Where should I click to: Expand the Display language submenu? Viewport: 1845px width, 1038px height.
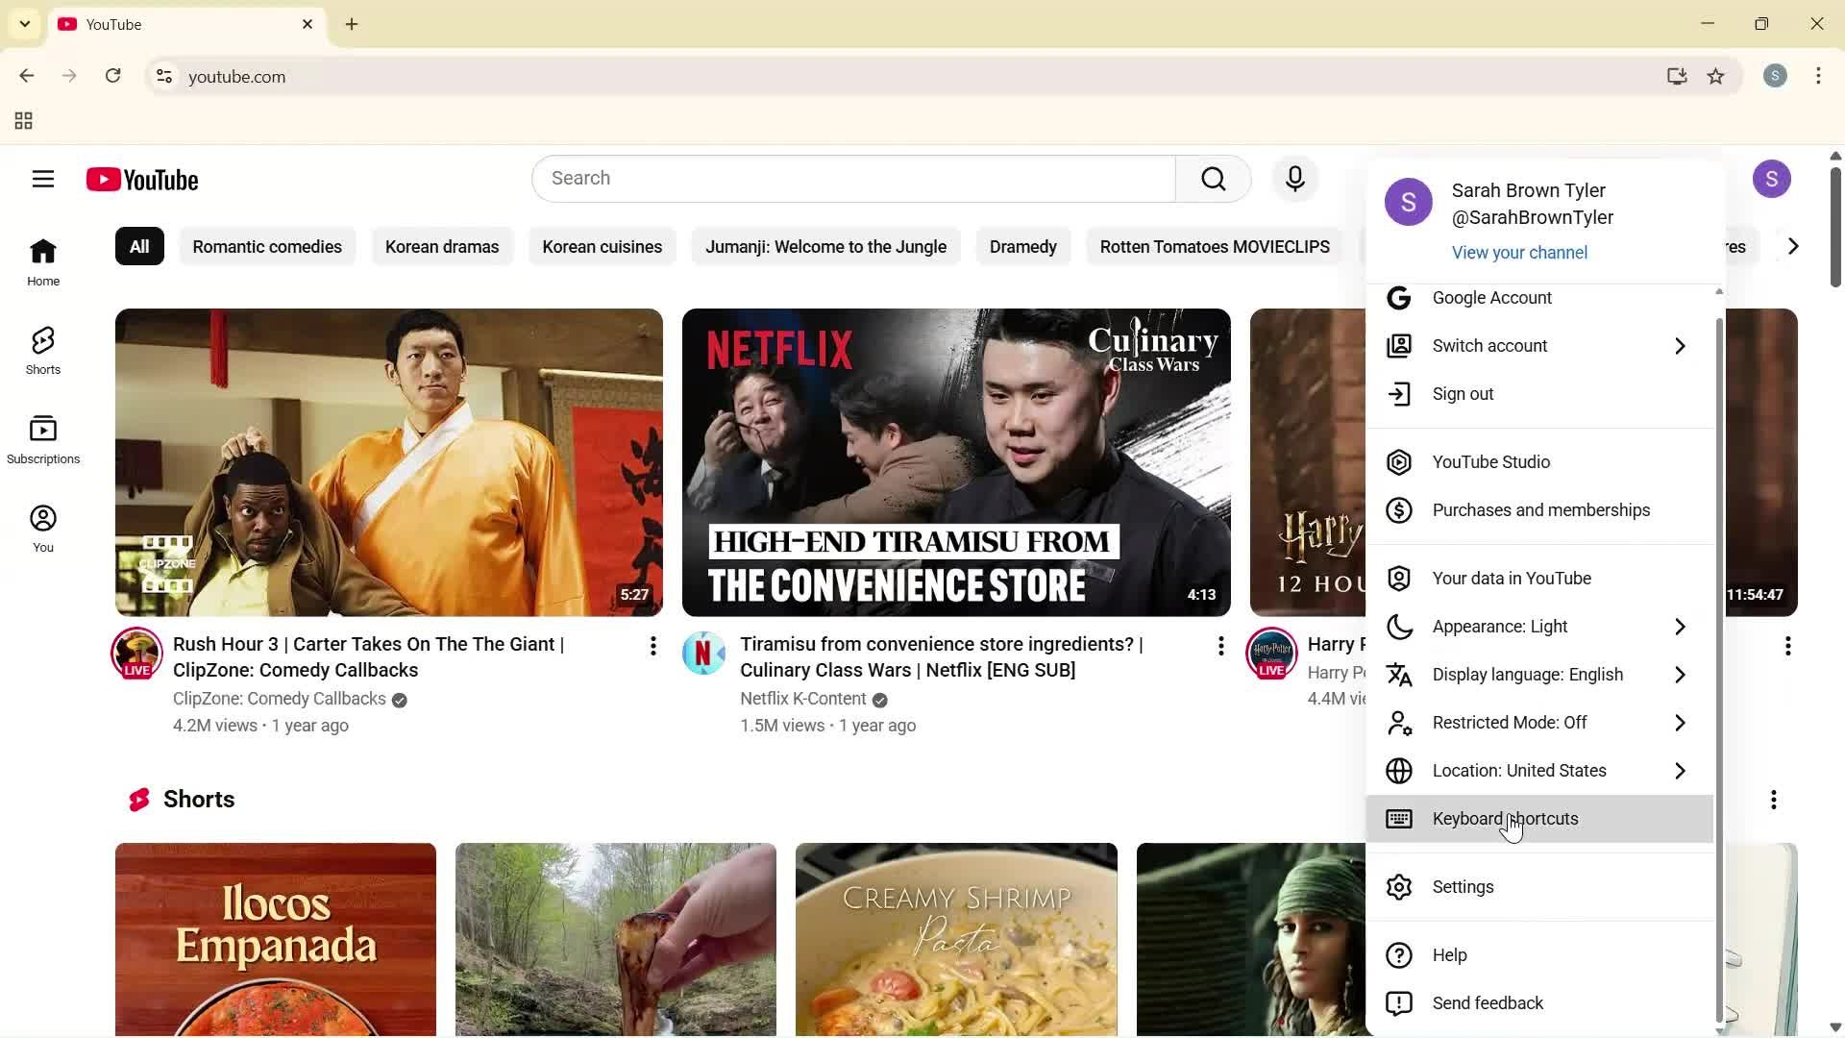[x=1537, y=675]
